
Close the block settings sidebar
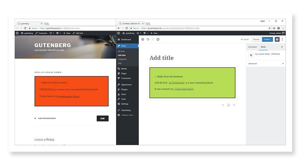point(282,47)
